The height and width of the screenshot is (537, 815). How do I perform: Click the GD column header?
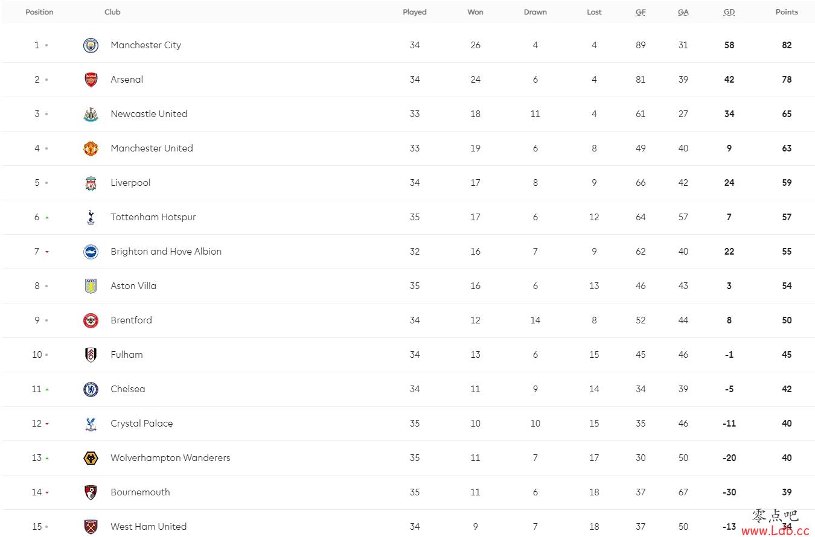[x=729, y=12]
